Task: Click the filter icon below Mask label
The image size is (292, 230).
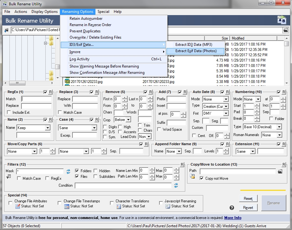Action: coord(9,177)
